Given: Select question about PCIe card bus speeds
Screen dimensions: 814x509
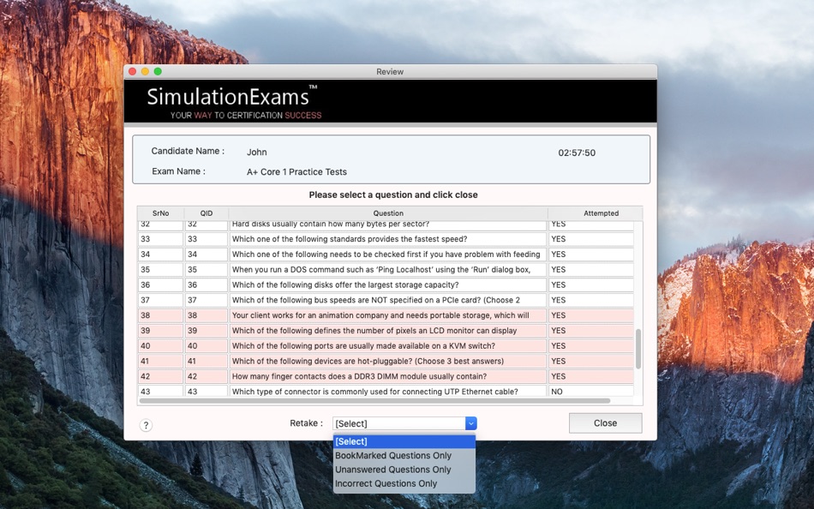Looking at the screenshot, I should (x=388, y=300).
